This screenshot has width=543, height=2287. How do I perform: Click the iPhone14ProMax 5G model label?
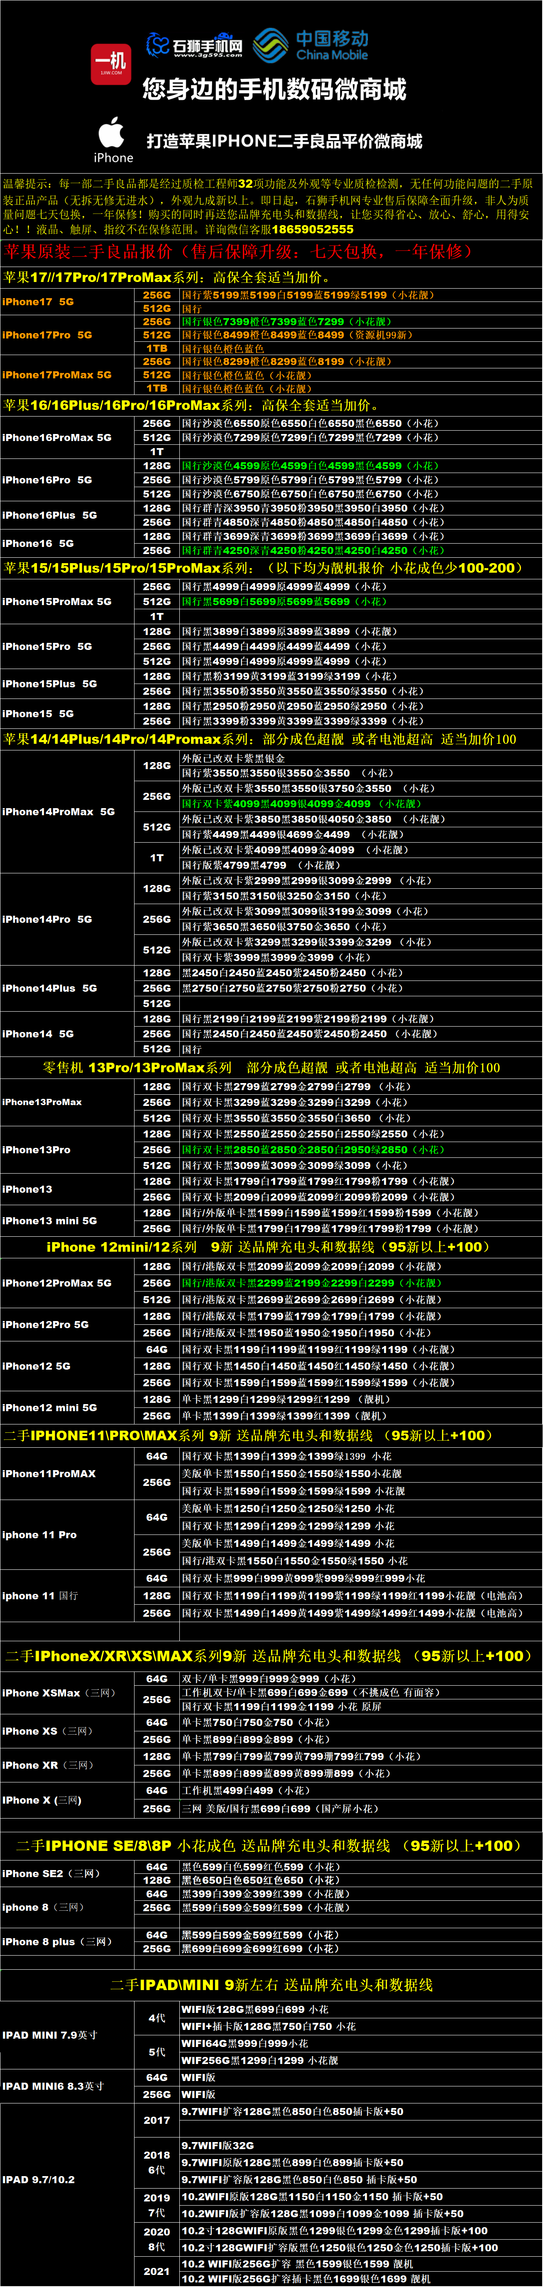(x=59, y=811)
